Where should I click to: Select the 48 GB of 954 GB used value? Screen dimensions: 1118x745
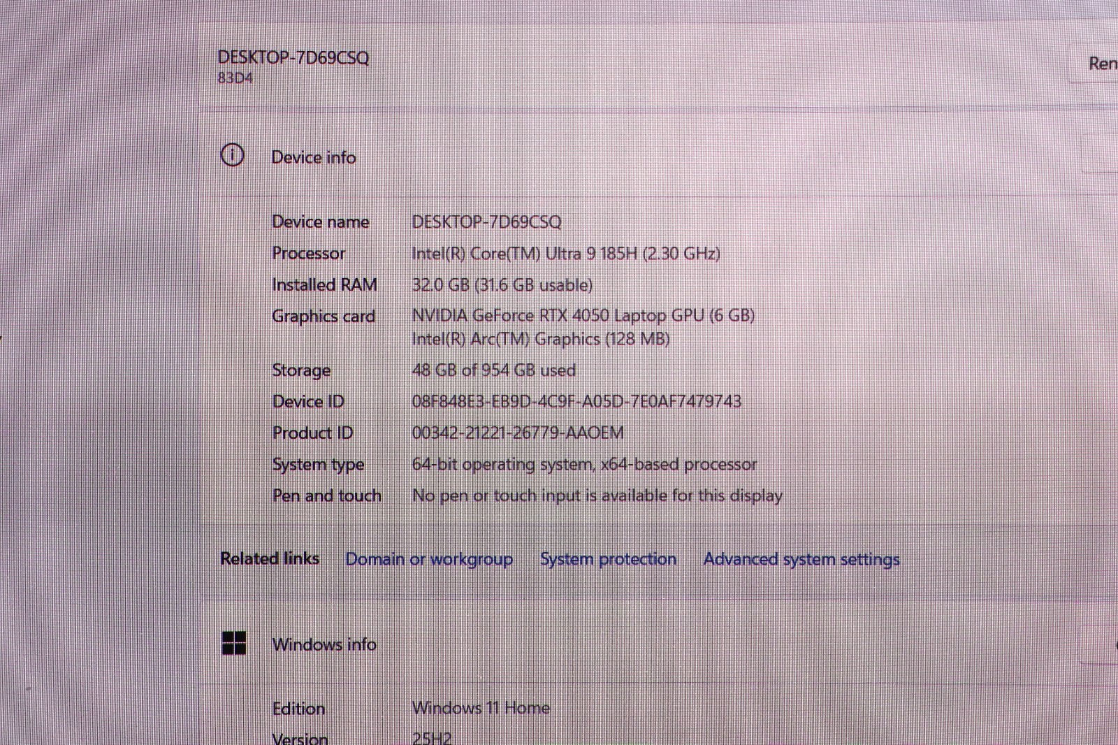(x=494, y=370)
